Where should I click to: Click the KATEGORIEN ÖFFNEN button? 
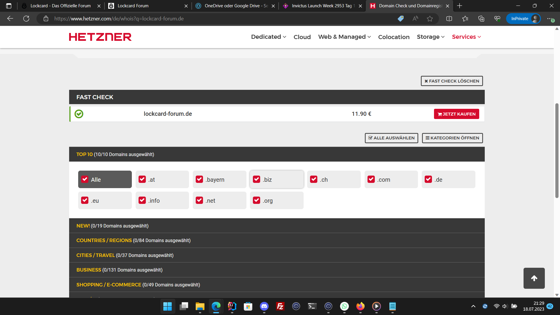point(452,138)
